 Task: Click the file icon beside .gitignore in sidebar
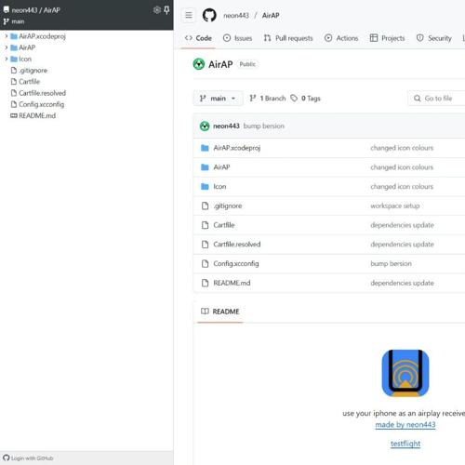point(14,71)
